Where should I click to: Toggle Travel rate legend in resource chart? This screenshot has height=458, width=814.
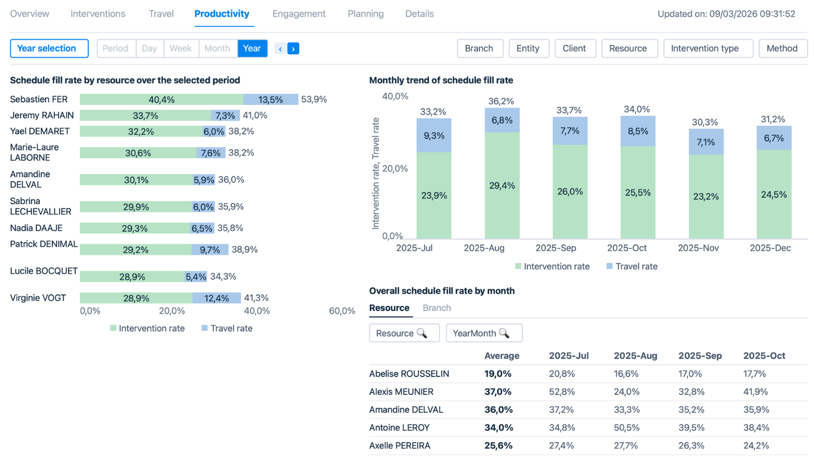pyautogui.click(x=227, y=328)
